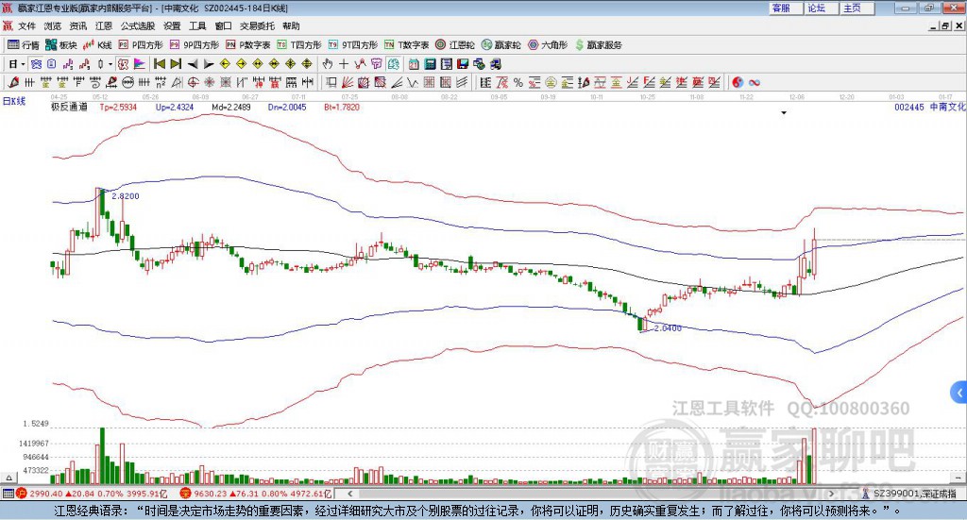Viewport: 967px width, 520px height.
Task: Click the 主页 homepage button
Action: coord(857,8)
